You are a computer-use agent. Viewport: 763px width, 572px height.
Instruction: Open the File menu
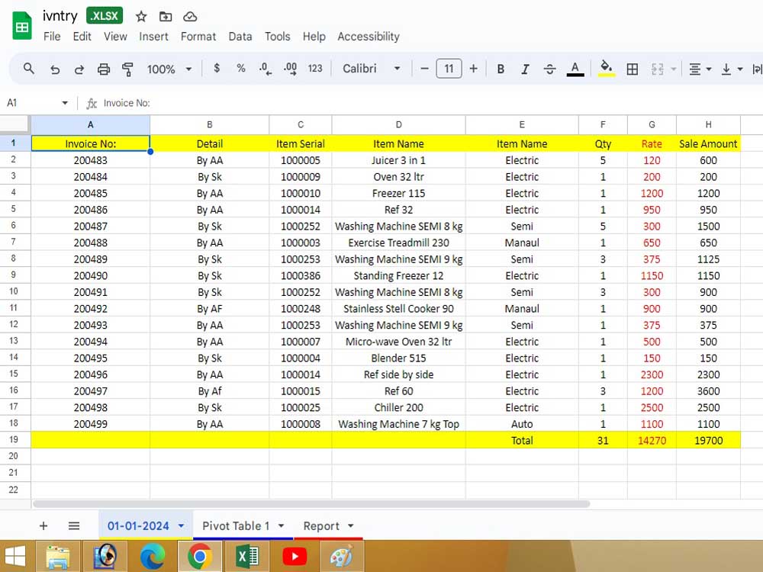click(52, 37)
